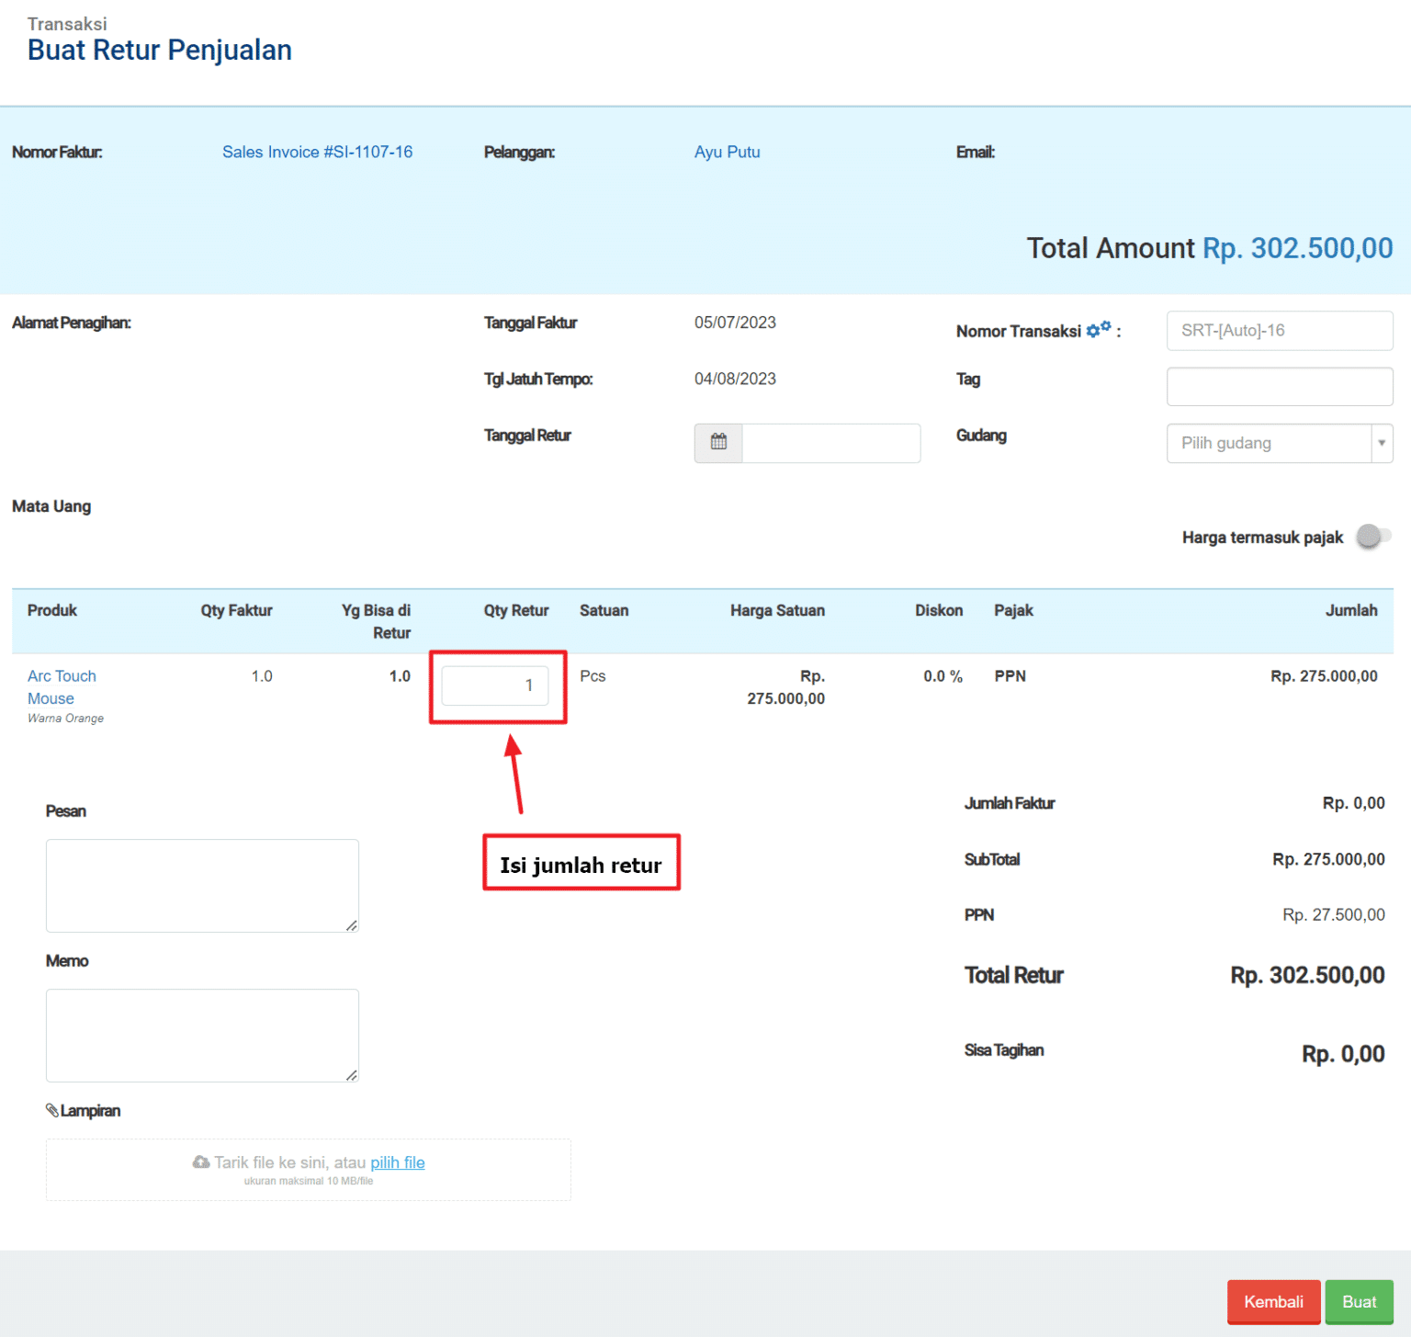Screen dimensions: 1411x1337
Task: Open Sales Invoice #SI-1107-16 link
Action: [317, 153]
